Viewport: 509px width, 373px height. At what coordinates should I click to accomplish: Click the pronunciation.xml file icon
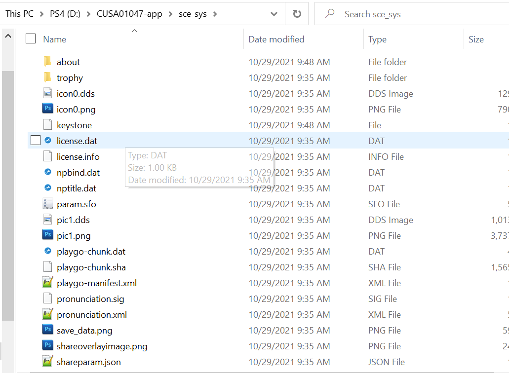coord(47,314)
